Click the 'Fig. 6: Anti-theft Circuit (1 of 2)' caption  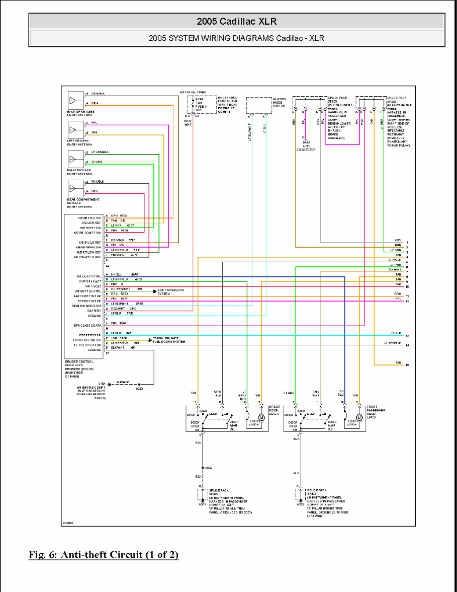[x=104, y=555]
